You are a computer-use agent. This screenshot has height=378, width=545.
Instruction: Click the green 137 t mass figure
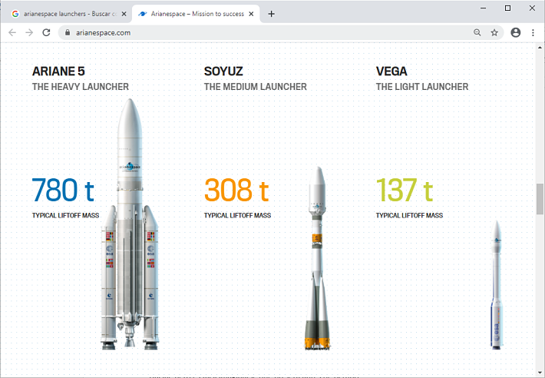coord(405,190)
